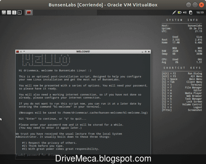Click the Home size value '6.48G'
The height and width of the screenshot is (164, 206).
[198, 42]
